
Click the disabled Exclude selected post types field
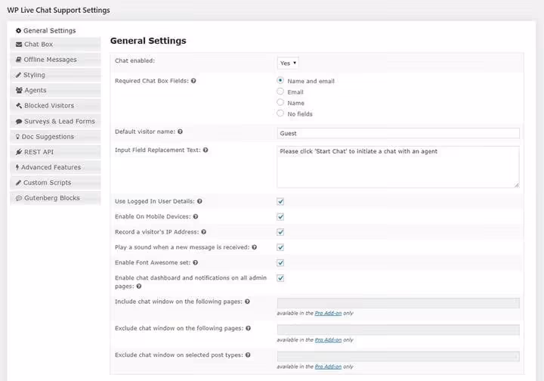point(398,356)
